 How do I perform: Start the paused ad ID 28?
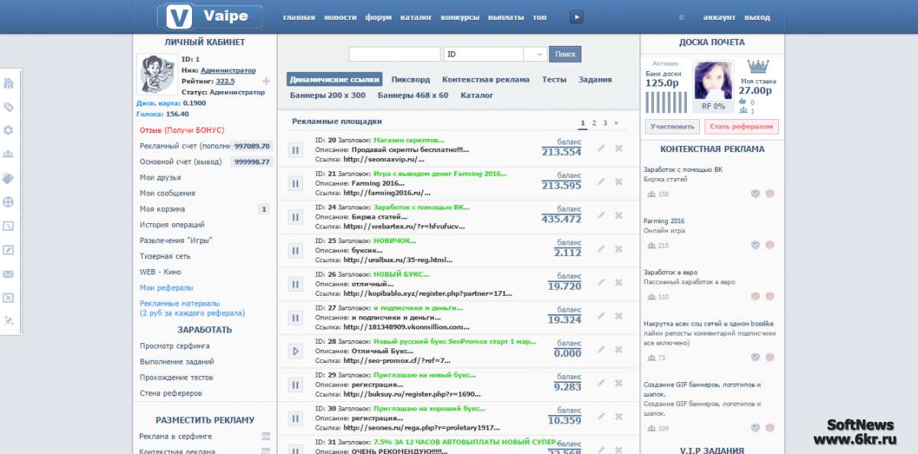(x=295, y=352)
